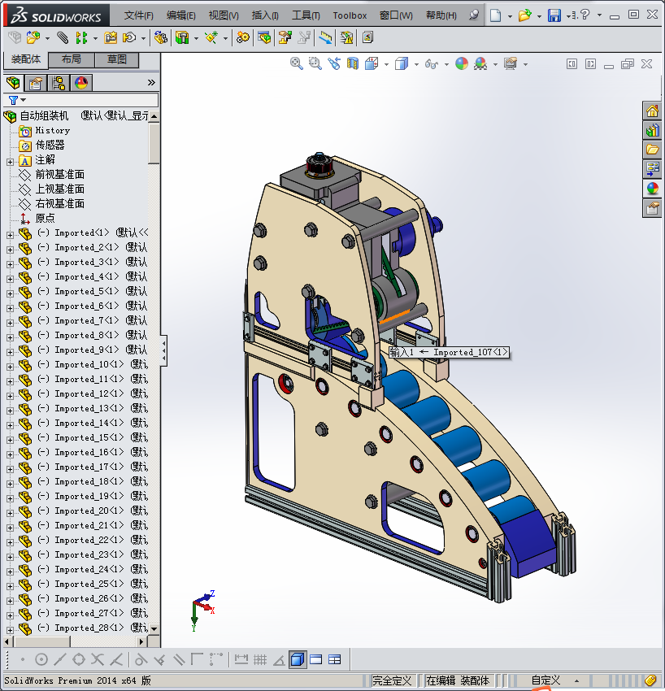Click the pushpin icon next to Help menu
This screenshot has height=691, width=665.
point(473,15)
